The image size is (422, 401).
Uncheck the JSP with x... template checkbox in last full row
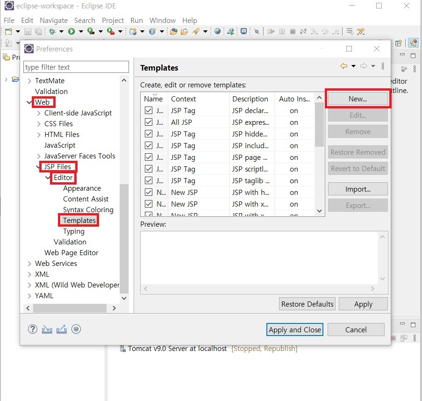pos(149,204)
